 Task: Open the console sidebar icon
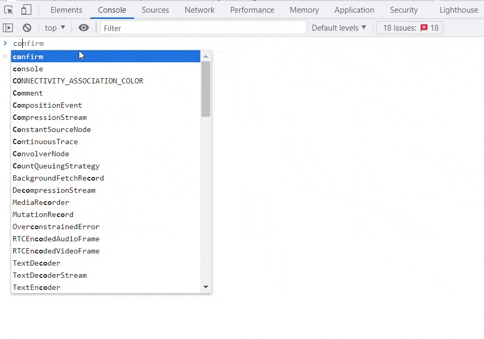(x=7, y=27)
